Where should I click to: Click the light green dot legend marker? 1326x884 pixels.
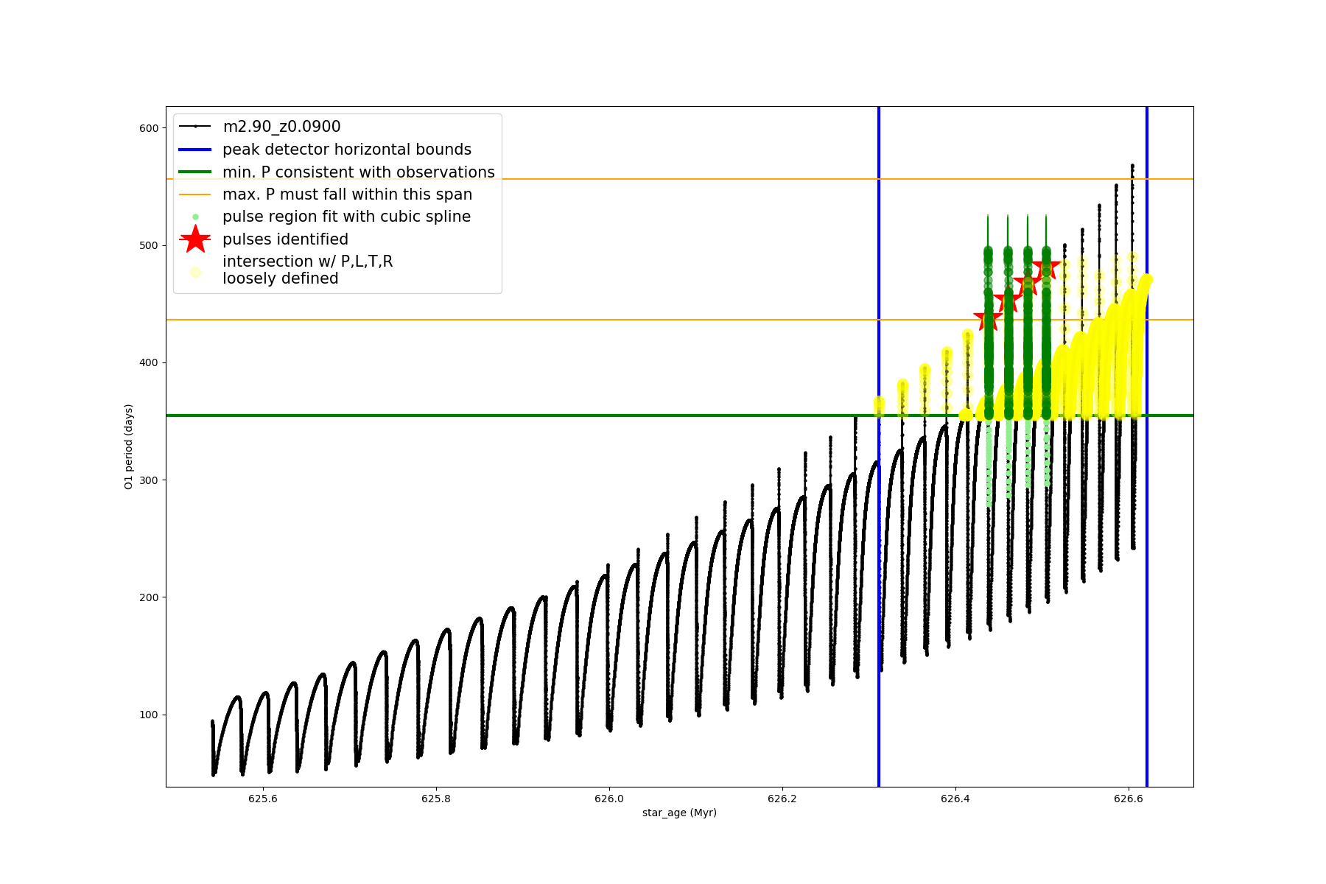point(195,217)
